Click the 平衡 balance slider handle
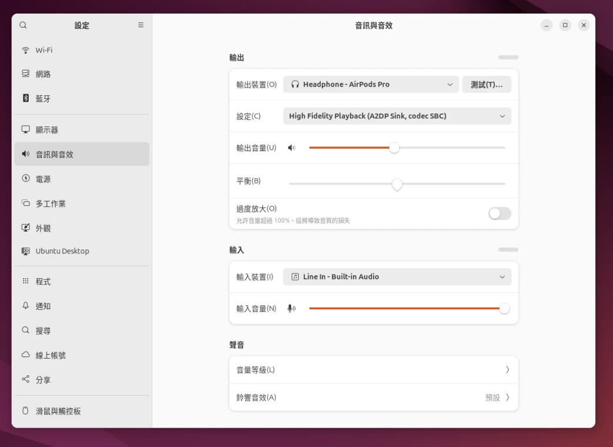This screenshot has height=447, width=613. pos(397,184)
